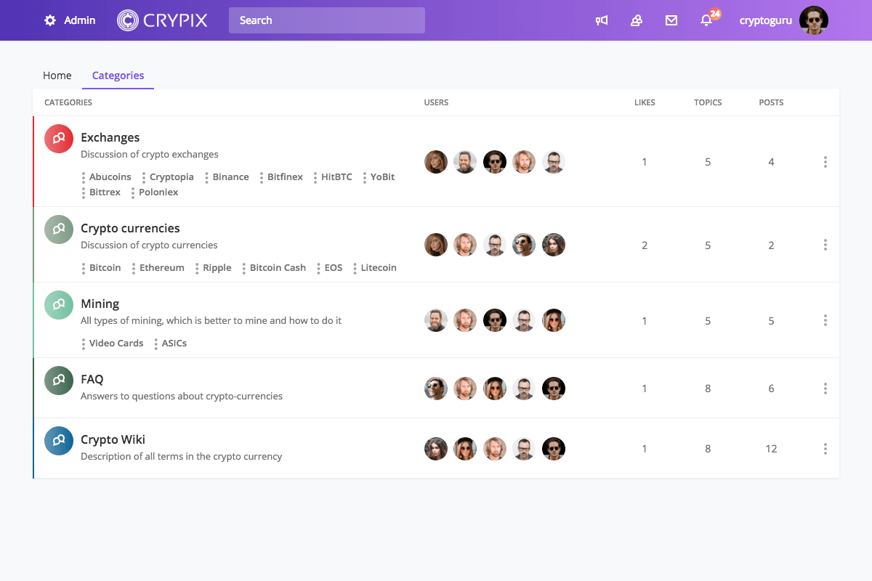Click the CRYPIX logo
The height and width of the screenshot is (581, 872).
click(162, 20)
